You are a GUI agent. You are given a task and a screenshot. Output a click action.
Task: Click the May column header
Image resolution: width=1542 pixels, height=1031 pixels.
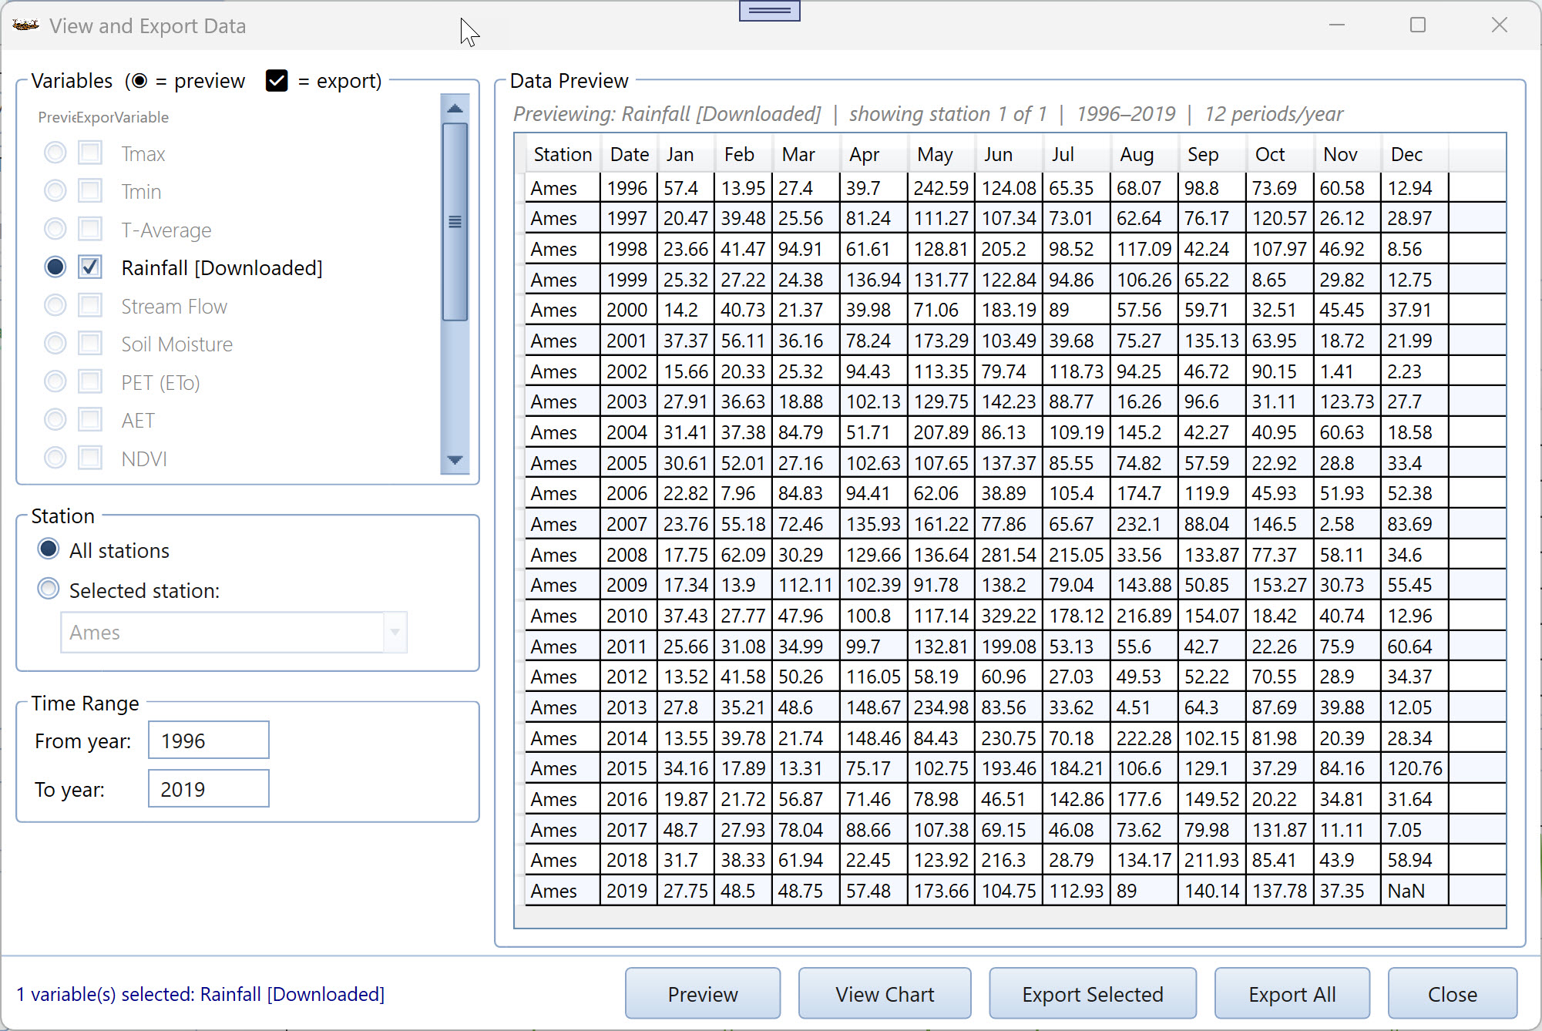coord(942,154)
